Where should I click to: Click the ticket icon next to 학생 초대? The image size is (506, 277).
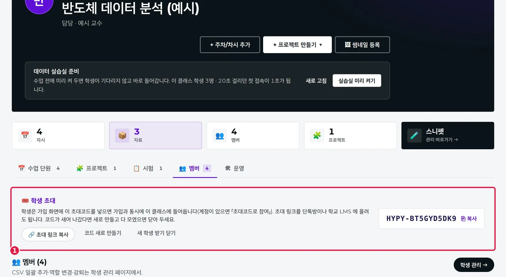click(x=25, y=200)
